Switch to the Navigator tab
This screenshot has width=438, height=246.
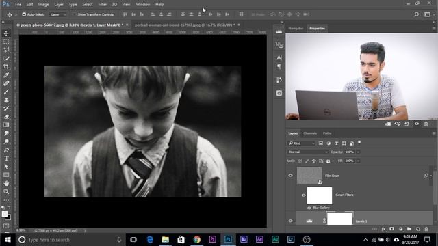pos(296,29)
